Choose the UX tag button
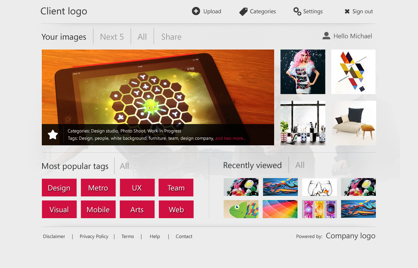This screenshot has width=418, height=268. coord(137,188)
